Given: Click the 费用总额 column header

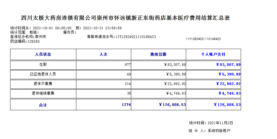Looking at the screenshot, I should tap(158, 54).
